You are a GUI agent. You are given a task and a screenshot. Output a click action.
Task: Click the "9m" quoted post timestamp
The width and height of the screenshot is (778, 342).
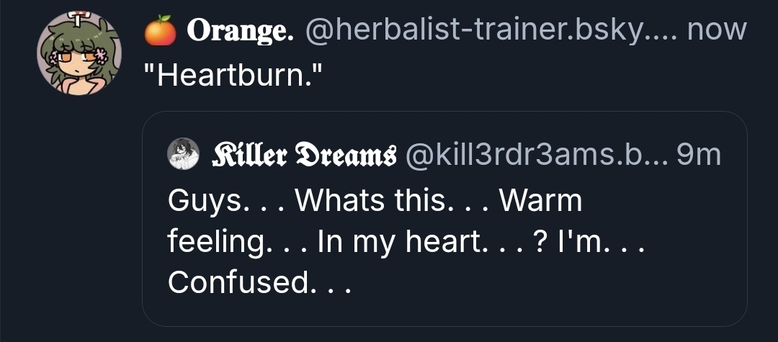coord(700,155)
